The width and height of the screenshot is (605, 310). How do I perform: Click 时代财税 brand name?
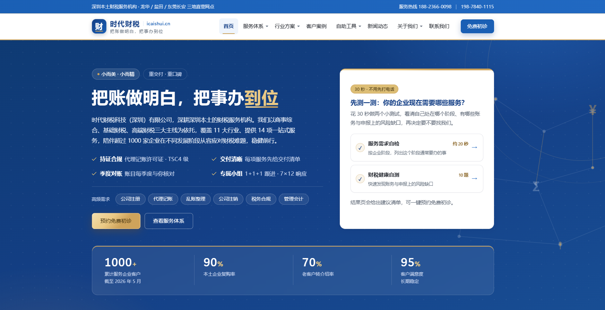click(x=125, y=24)
